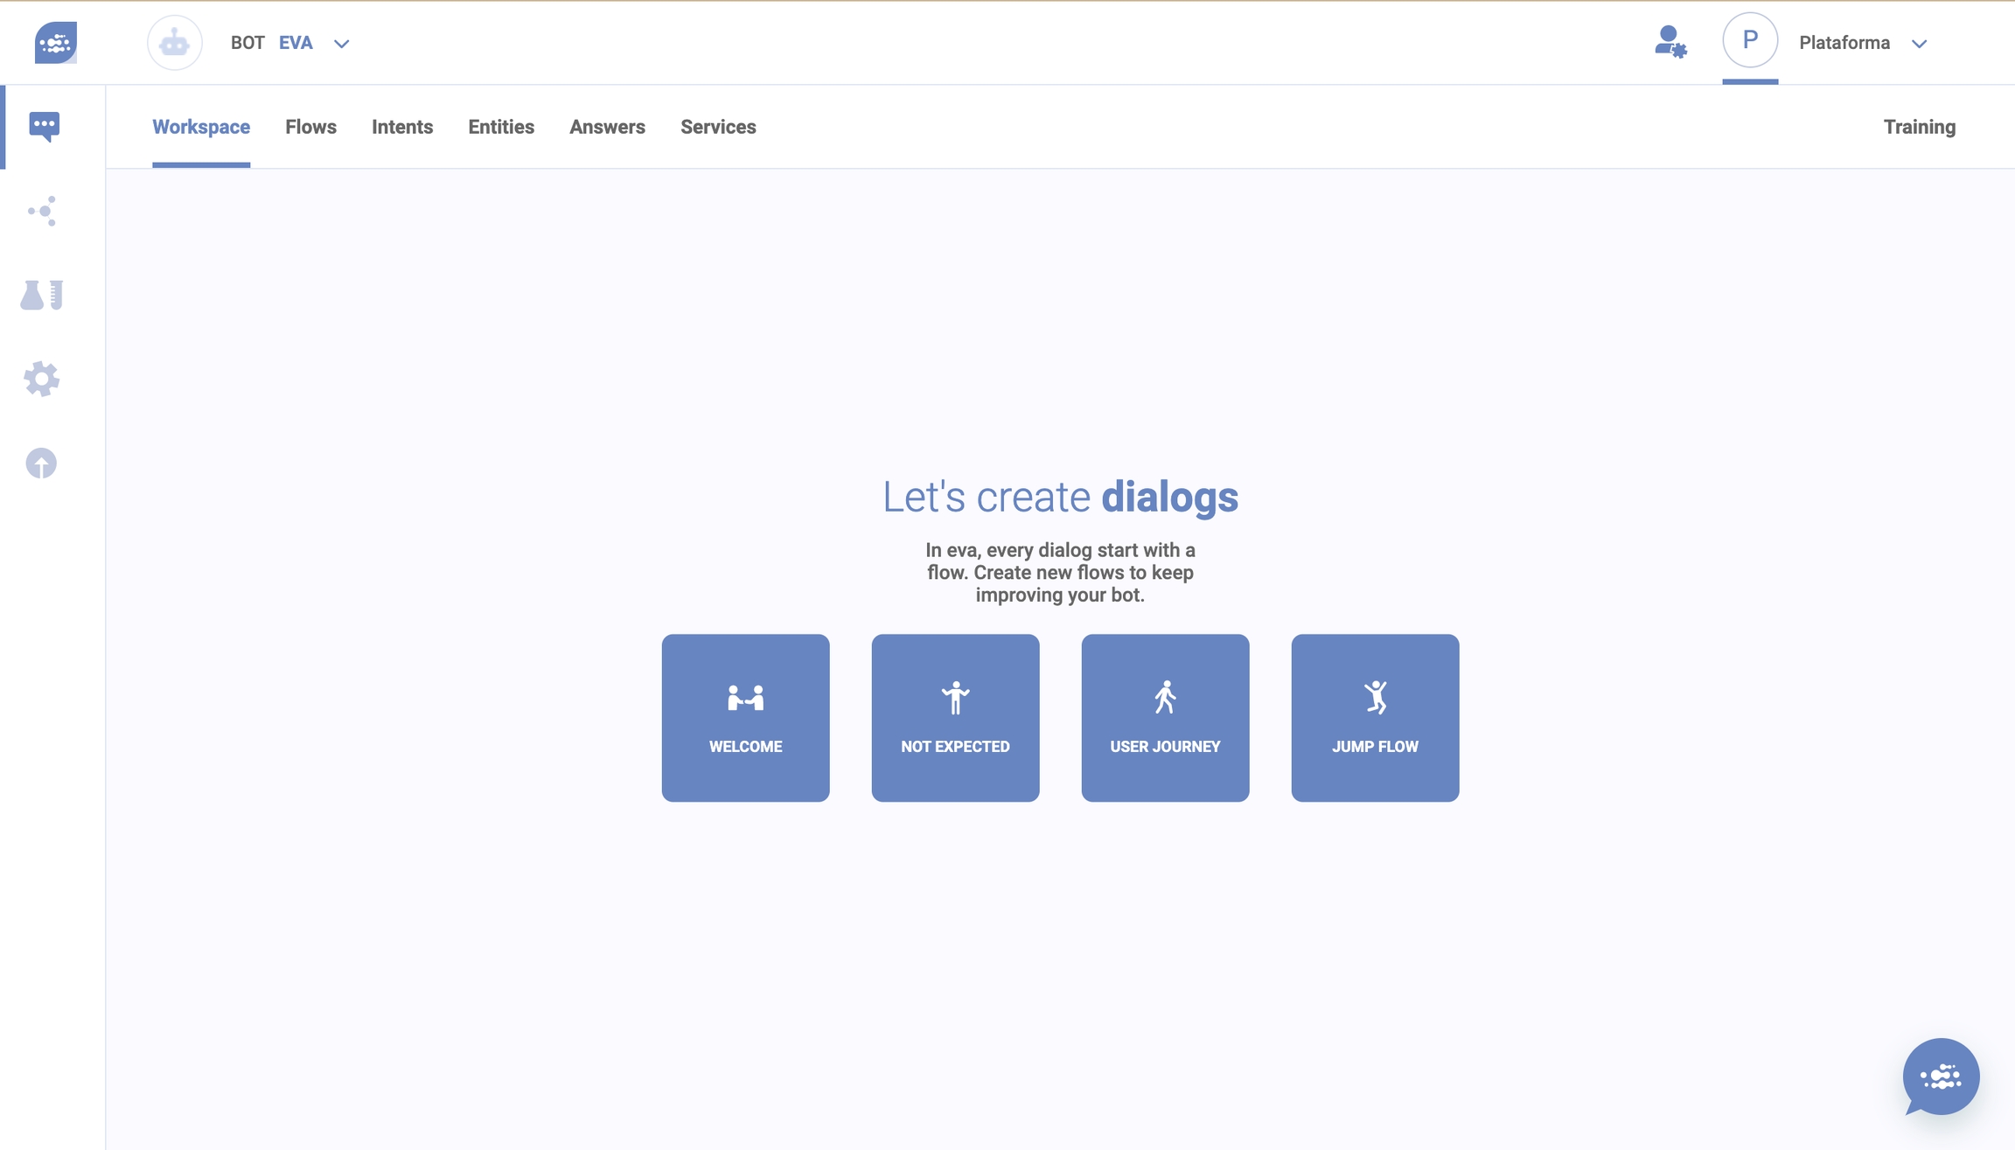Switch to the Flows tab

pyautogui.click(x=310, y=127)
